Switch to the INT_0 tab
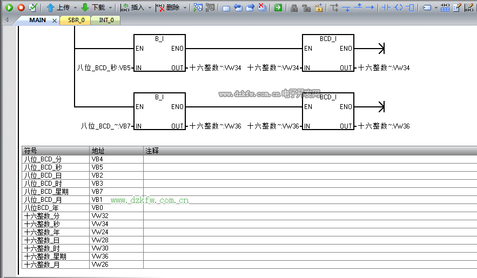 [106, 20]
